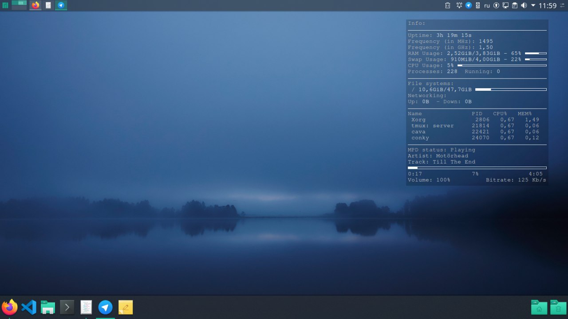Activate the Telegram task in the top panel
The width and height of the screenshot is (568, 319).
pyautogui.click(x=61, y=5)
